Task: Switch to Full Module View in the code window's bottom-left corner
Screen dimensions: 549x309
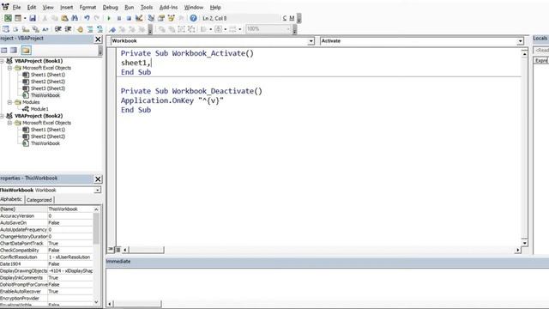Action: click(118, 250)
